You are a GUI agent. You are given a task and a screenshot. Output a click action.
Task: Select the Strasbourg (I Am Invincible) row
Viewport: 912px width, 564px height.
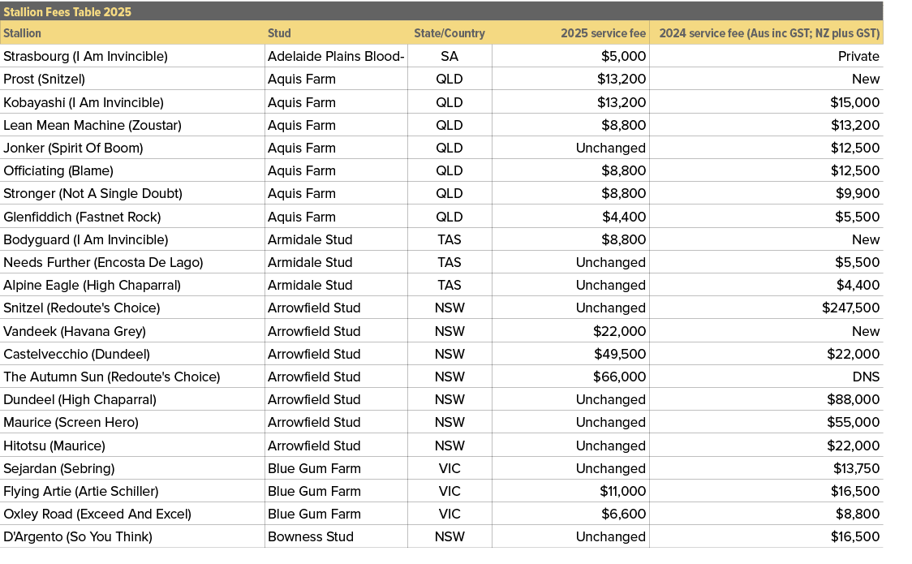coord(85,56)
